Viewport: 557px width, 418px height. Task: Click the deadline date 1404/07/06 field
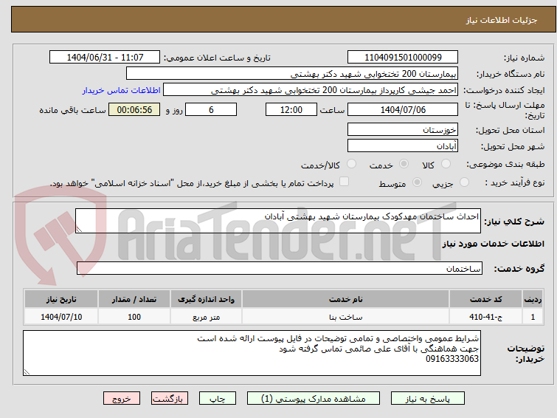click(403, 109)
